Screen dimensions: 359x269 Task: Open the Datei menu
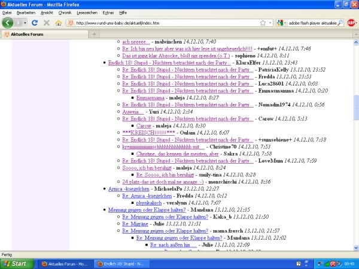tap(7, 13)
